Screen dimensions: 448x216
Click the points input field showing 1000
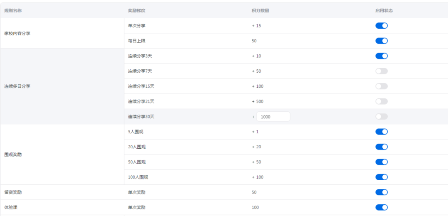click(273, 117)
